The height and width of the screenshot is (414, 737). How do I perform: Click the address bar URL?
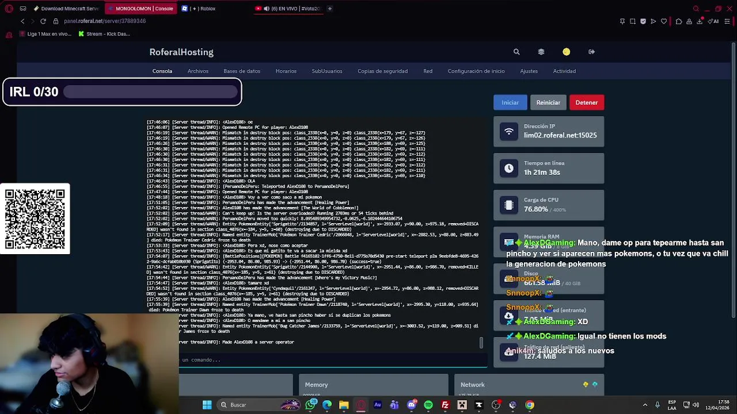tap(105, 21)
